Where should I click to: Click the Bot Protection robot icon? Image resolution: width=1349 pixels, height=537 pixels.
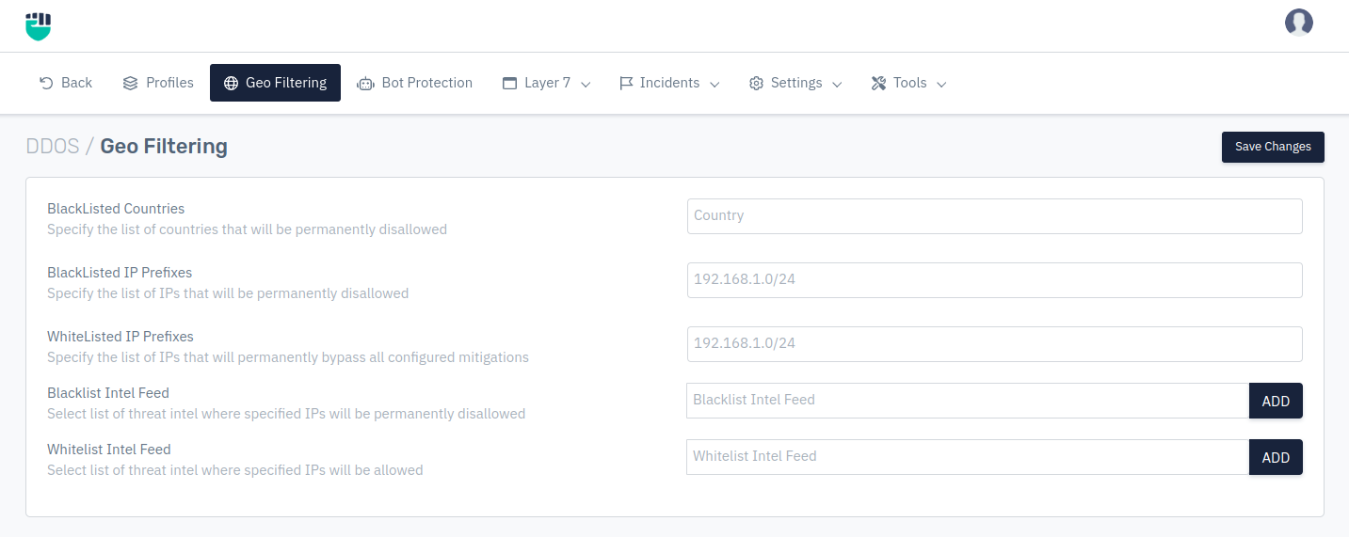pos(365,84)
